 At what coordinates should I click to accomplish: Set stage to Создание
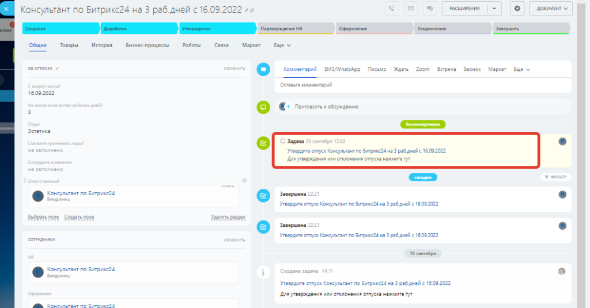[x=61, y=29]
